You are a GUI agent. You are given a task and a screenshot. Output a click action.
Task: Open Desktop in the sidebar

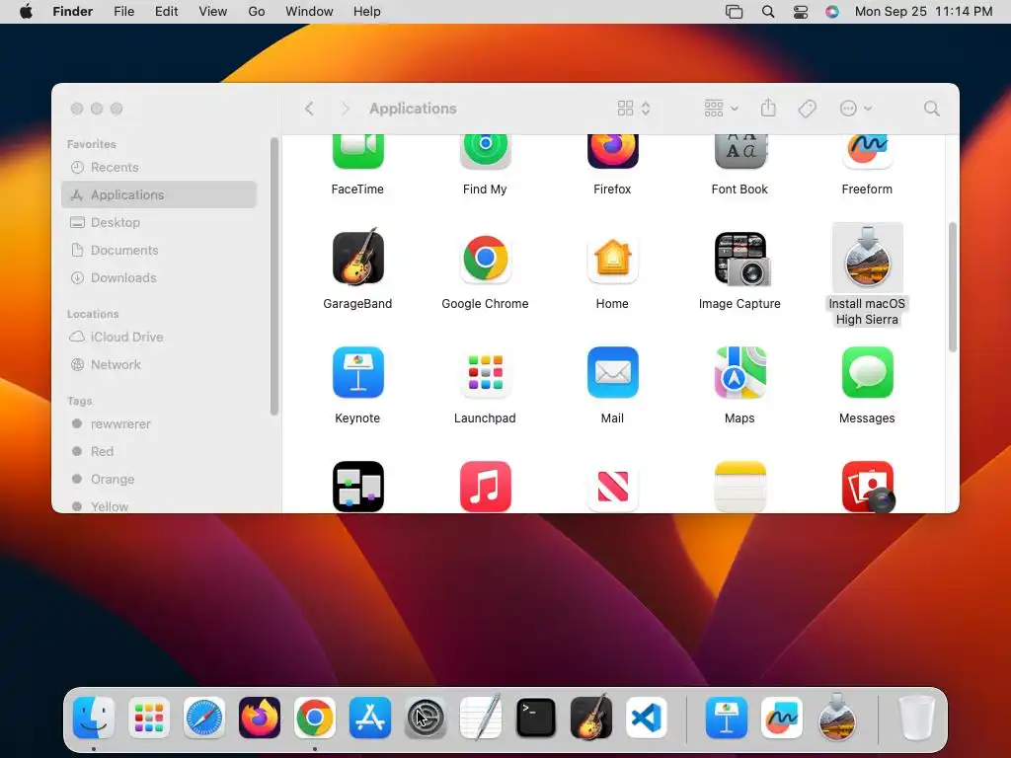point(159,222)
